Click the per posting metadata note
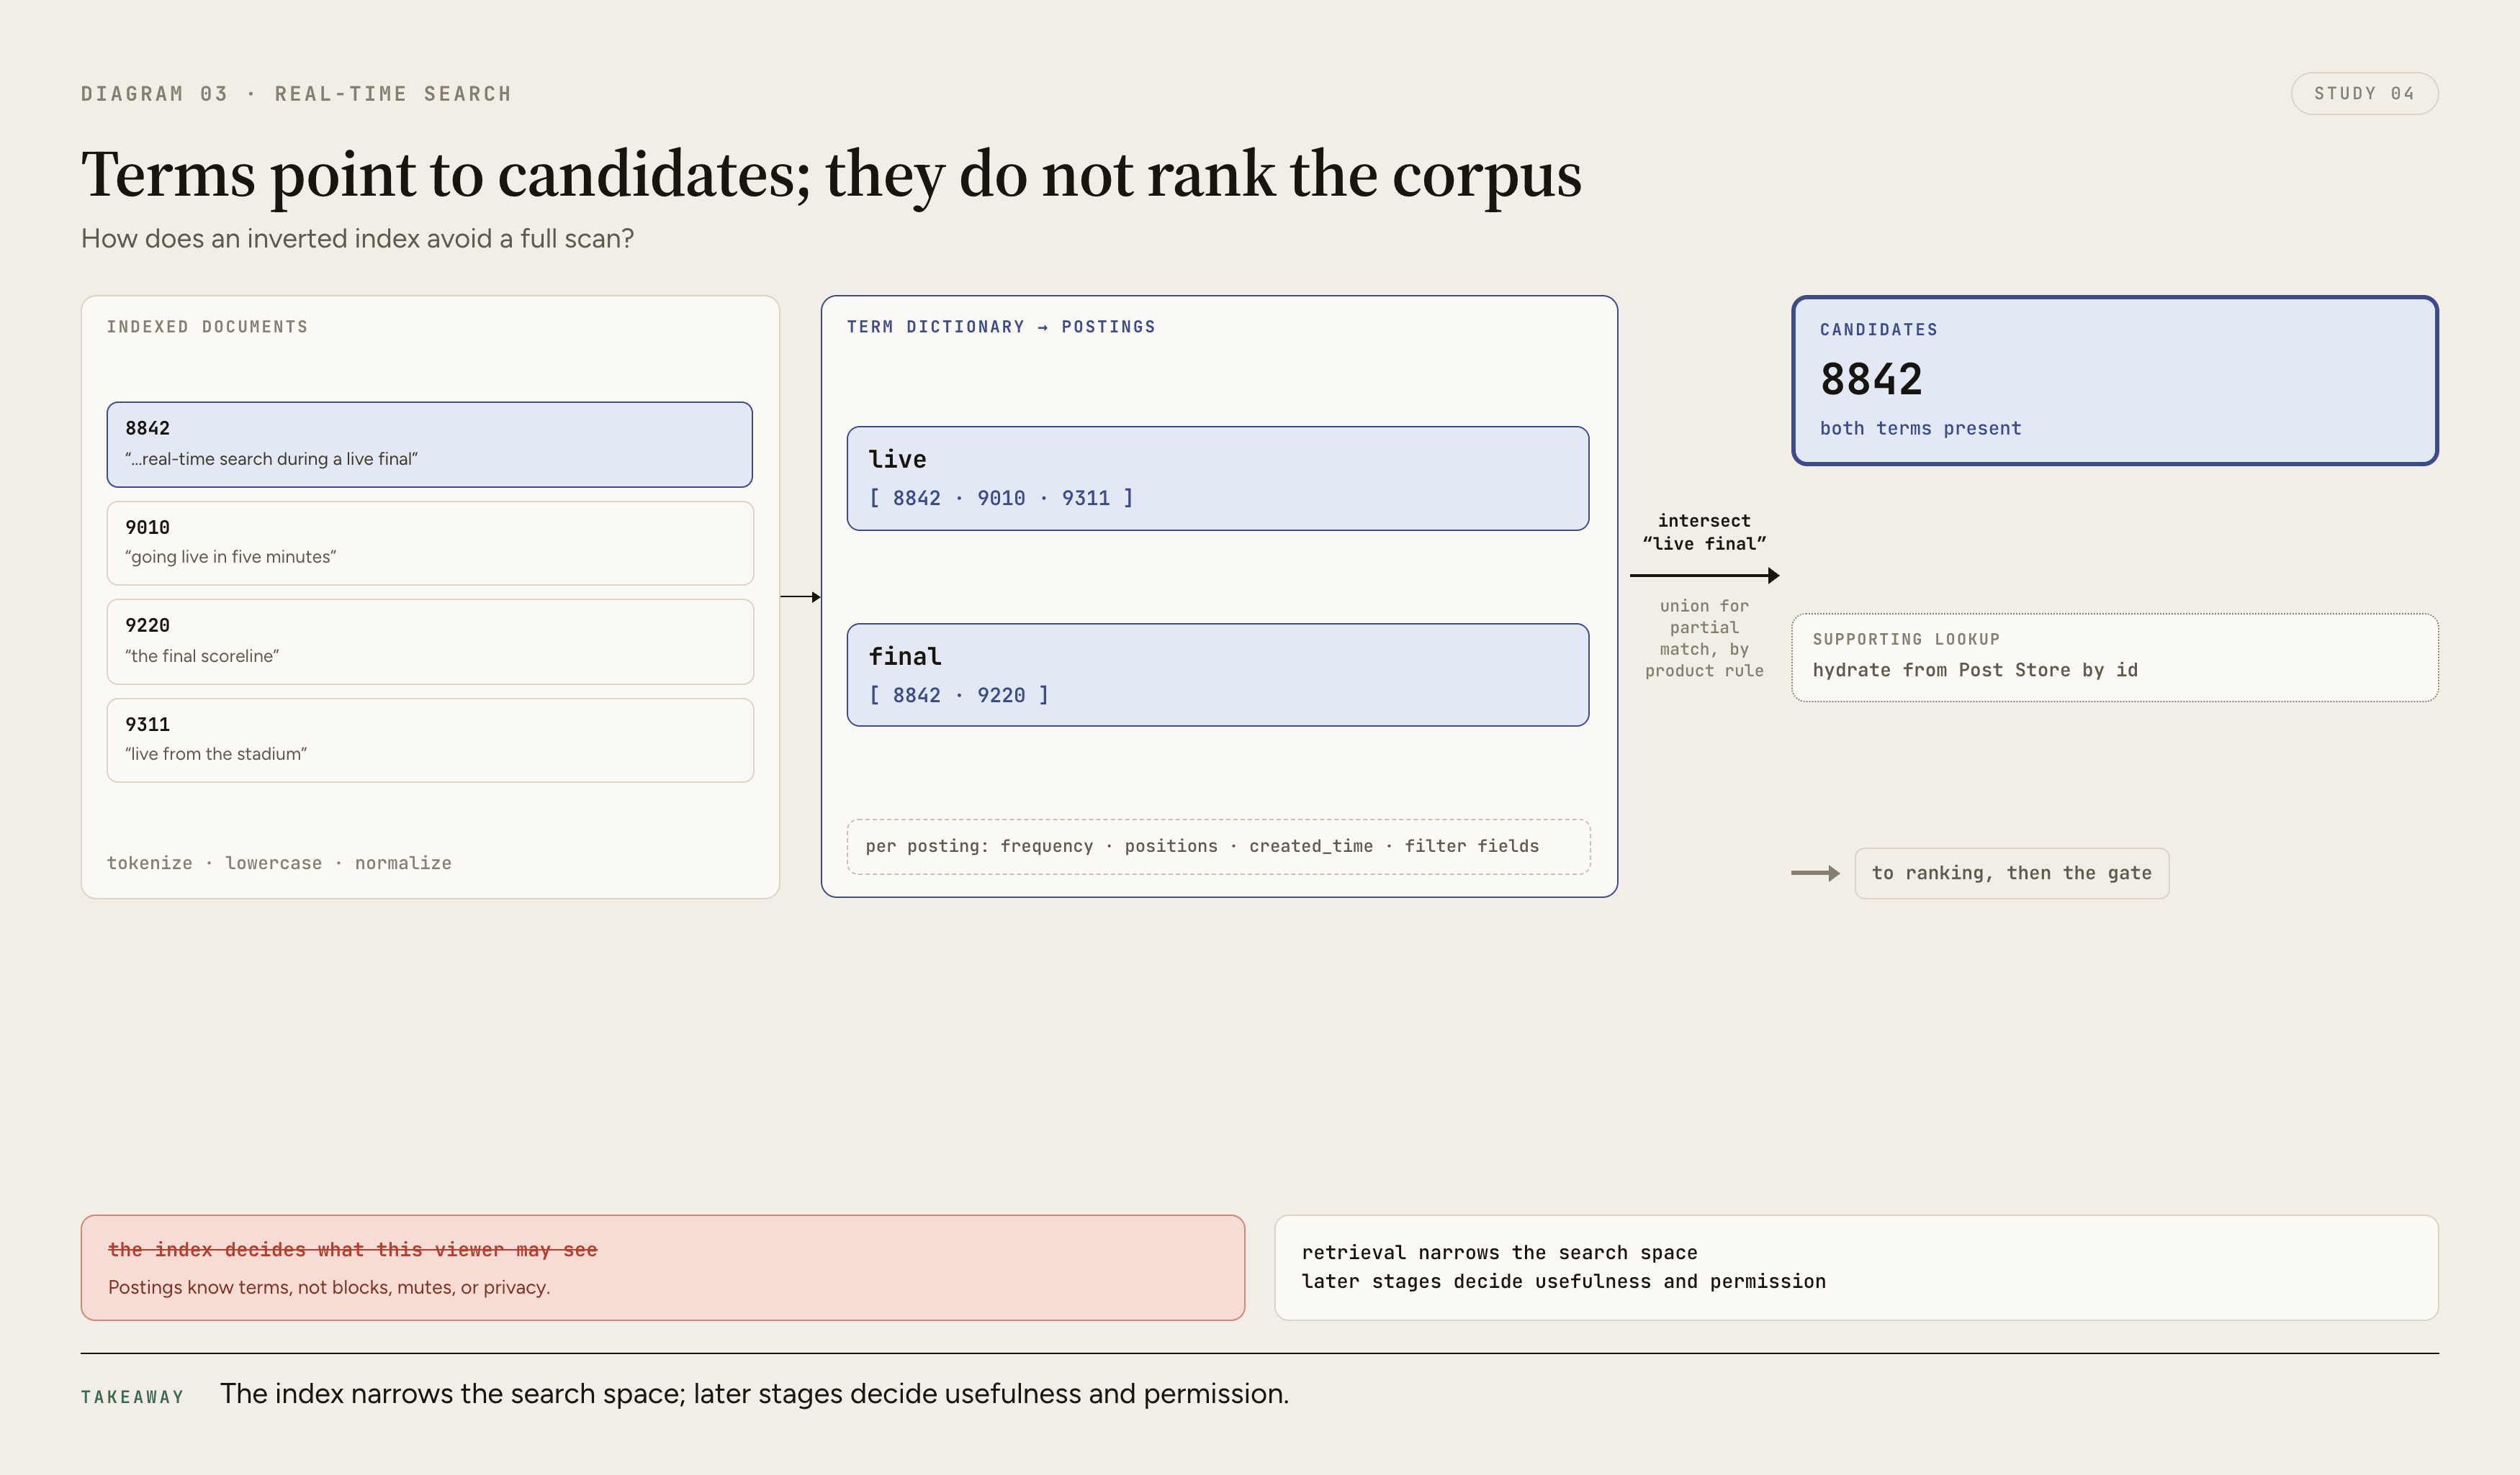Screen dimensions: 2520x1475 (1218, 848)
